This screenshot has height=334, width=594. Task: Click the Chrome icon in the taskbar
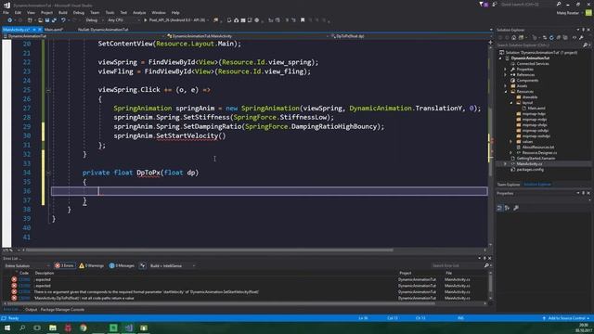click(x=83, y=328)
